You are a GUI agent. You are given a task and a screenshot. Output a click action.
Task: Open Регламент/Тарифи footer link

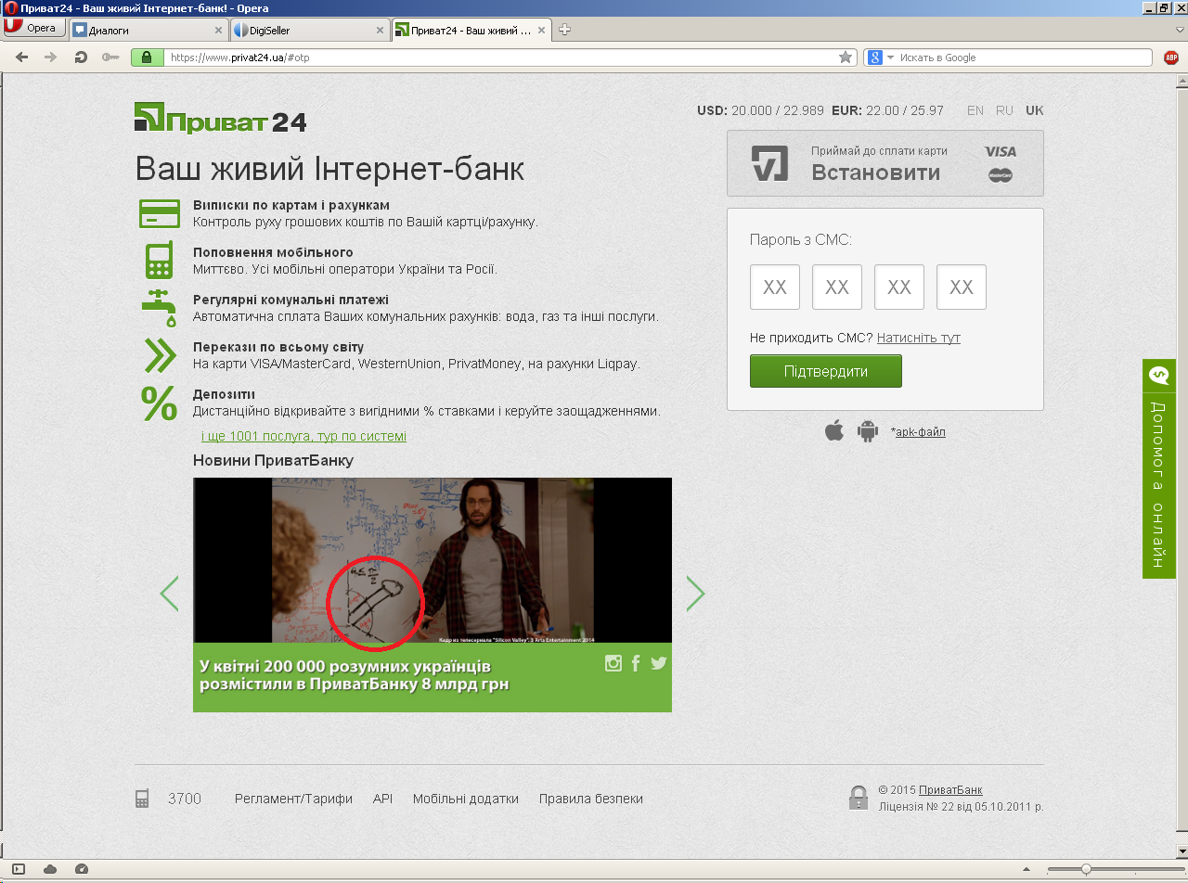(x=293, y=799)
